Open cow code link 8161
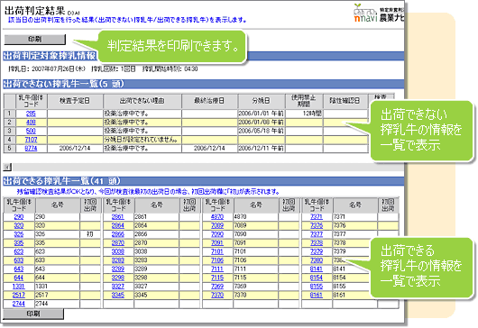The height and width of the screenshot is (328, 478). click(x=317, y=295)
